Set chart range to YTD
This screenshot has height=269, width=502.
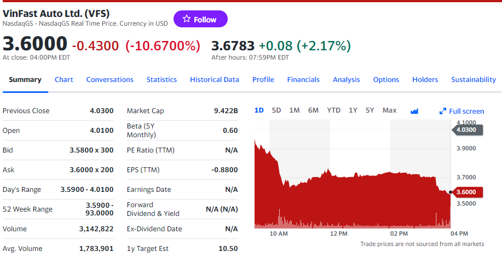[333, 110]
